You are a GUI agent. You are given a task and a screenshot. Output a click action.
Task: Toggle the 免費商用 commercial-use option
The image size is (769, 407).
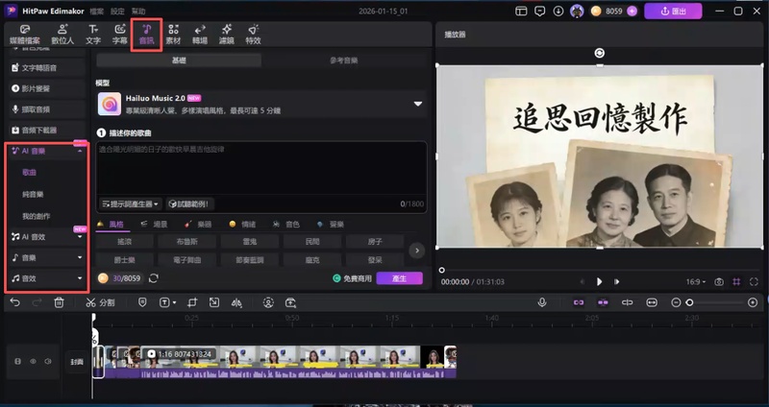point(352,278)
